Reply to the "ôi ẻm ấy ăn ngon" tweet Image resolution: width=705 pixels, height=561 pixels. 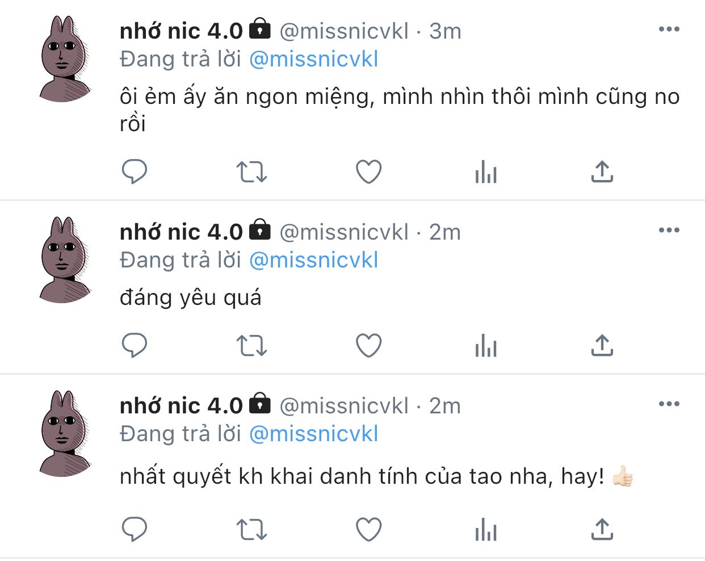tap(135, 171)
